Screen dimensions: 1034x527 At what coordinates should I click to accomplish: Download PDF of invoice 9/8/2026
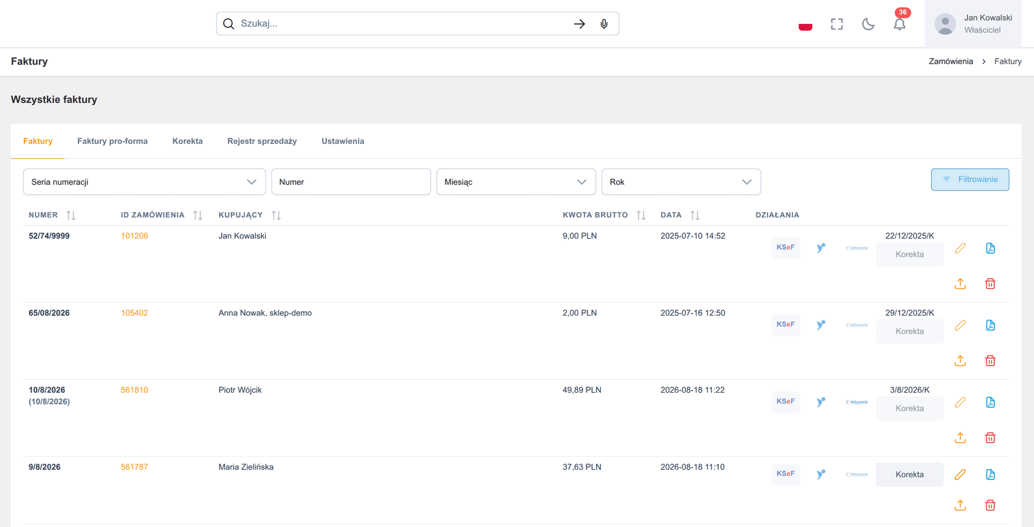(990, 475)
